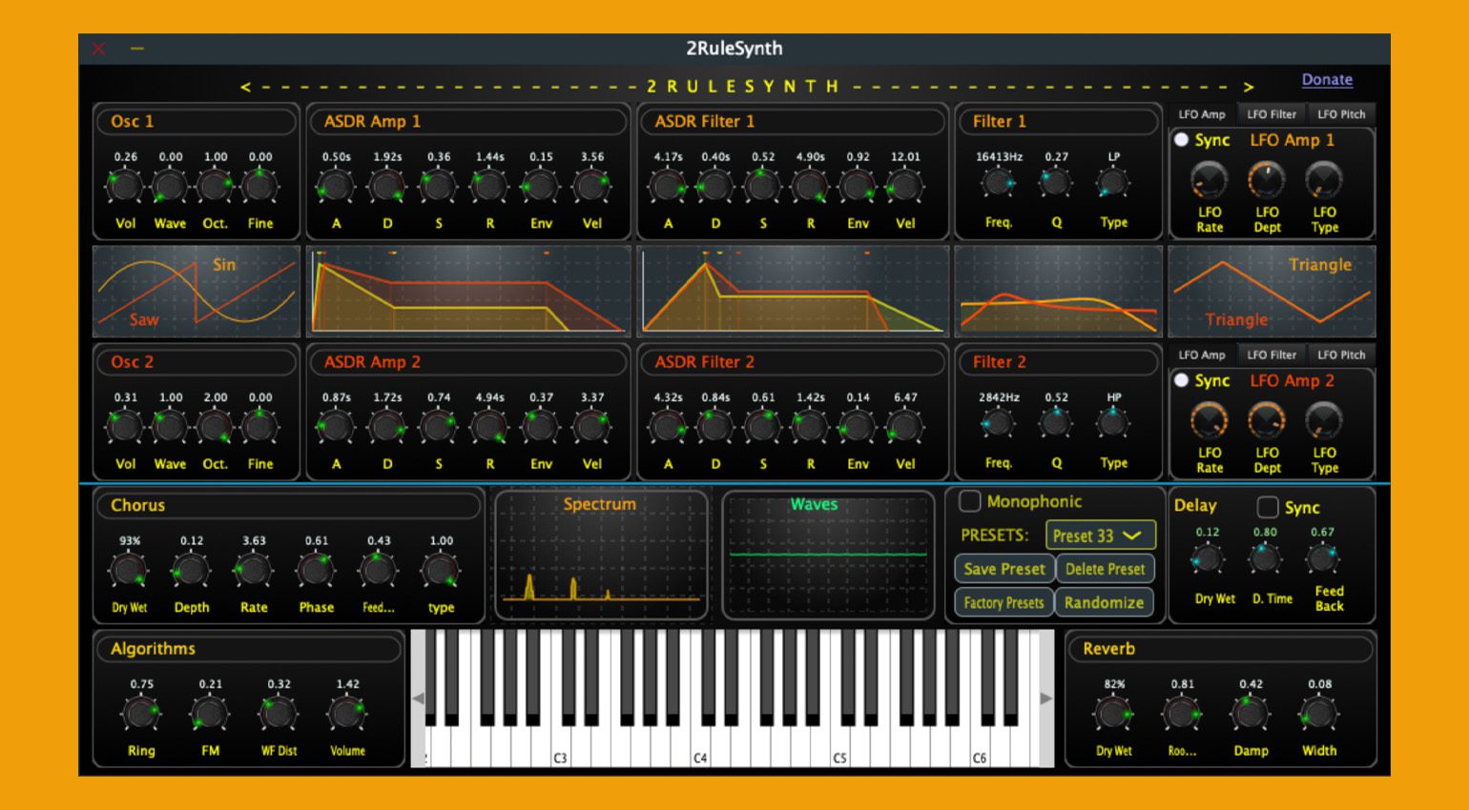Click ASDR Amp 1 attack knob

pyautogui.click(x=336, y=186)
